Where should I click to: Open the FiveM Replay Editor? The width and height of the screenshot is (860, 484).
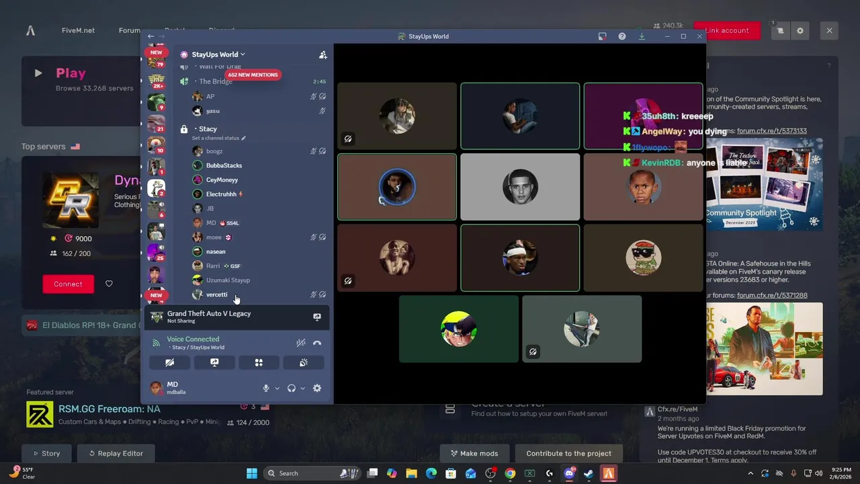pos(116,453)
